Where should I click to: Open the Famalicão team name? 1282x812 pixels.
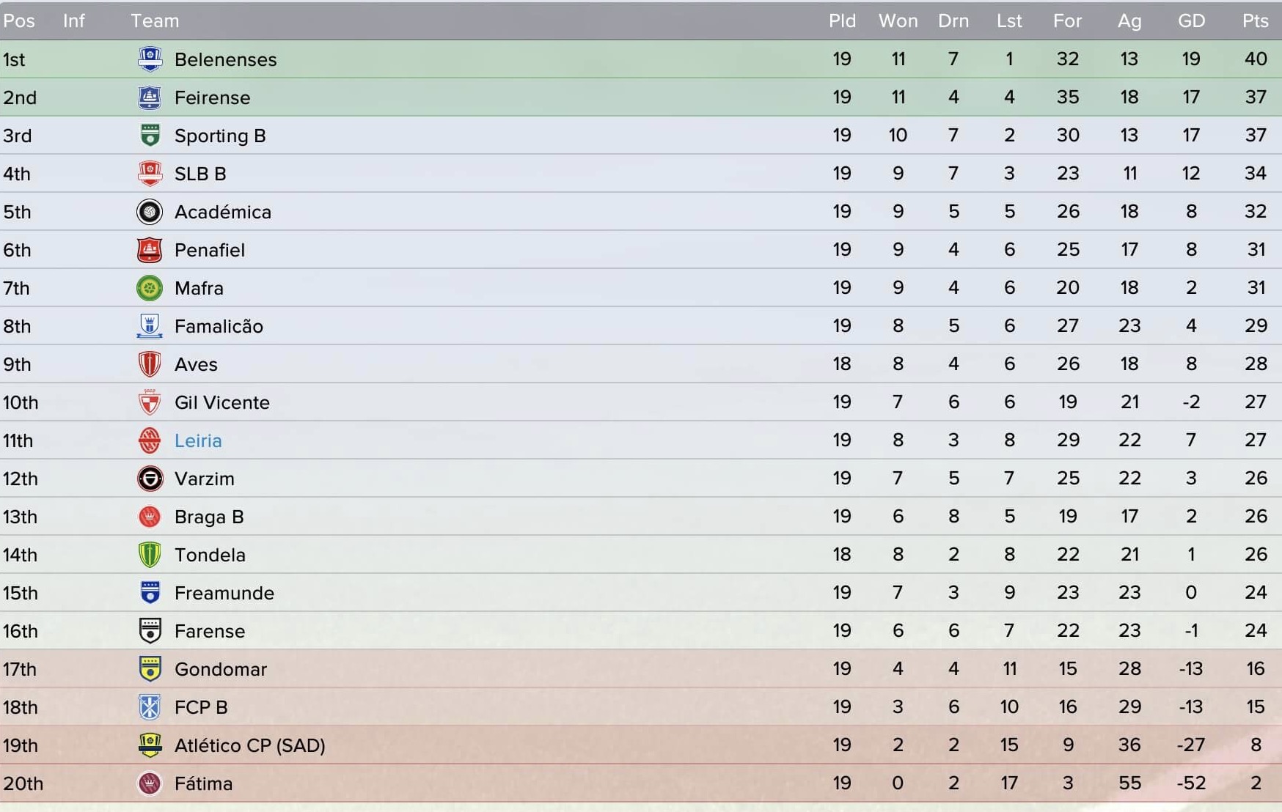[x=219, y=326]
